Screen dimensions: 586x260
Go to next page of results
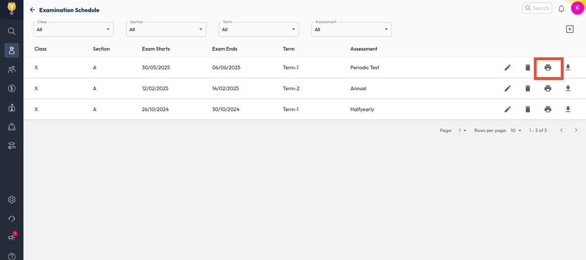pos(576,130)
